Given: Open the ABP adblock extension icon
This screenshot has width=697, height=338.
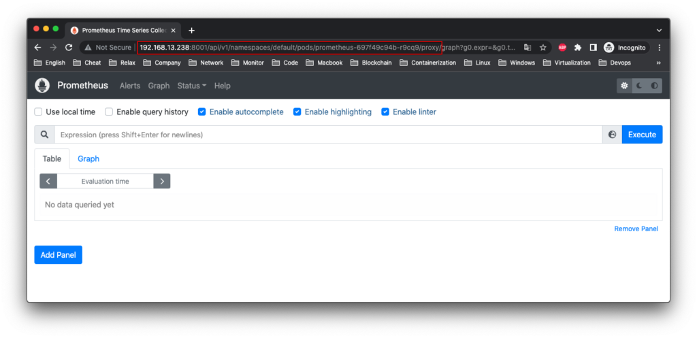Looking at the screenshot, I should [x=562, y=48].
